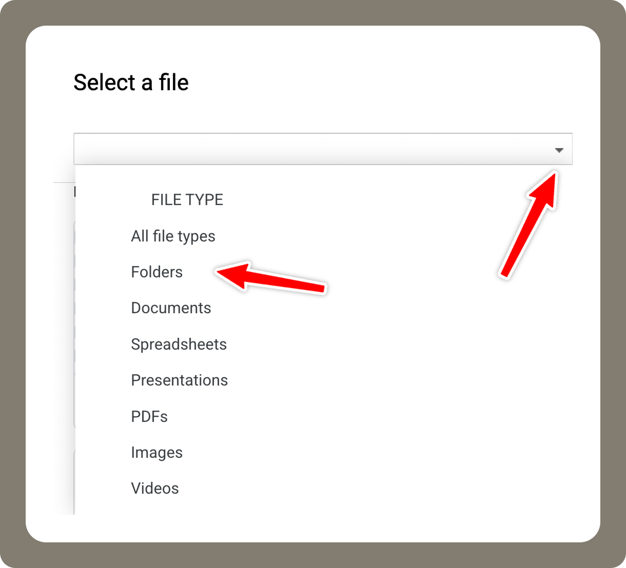
Task: Click inside the empty search input field
Action: (257, 149)
